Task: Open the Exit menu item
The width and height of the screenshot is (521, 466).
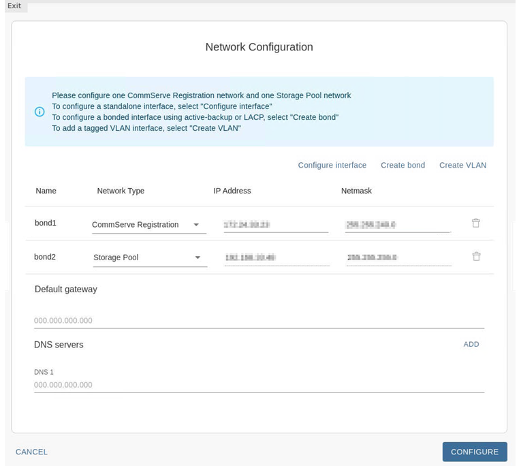Action: [x=14, y=6]
